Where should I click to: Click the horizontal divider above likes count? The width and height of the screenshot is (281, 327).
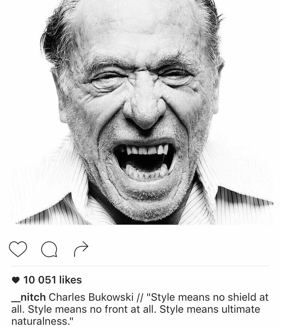140,266
